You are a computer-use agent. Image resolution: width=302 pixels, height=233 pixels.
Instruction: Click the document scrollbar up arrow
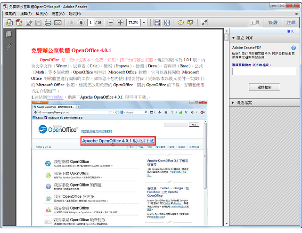click(227, 31)
